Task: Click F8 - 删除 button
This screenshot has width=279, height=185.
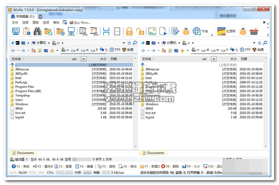Action: 170,166
